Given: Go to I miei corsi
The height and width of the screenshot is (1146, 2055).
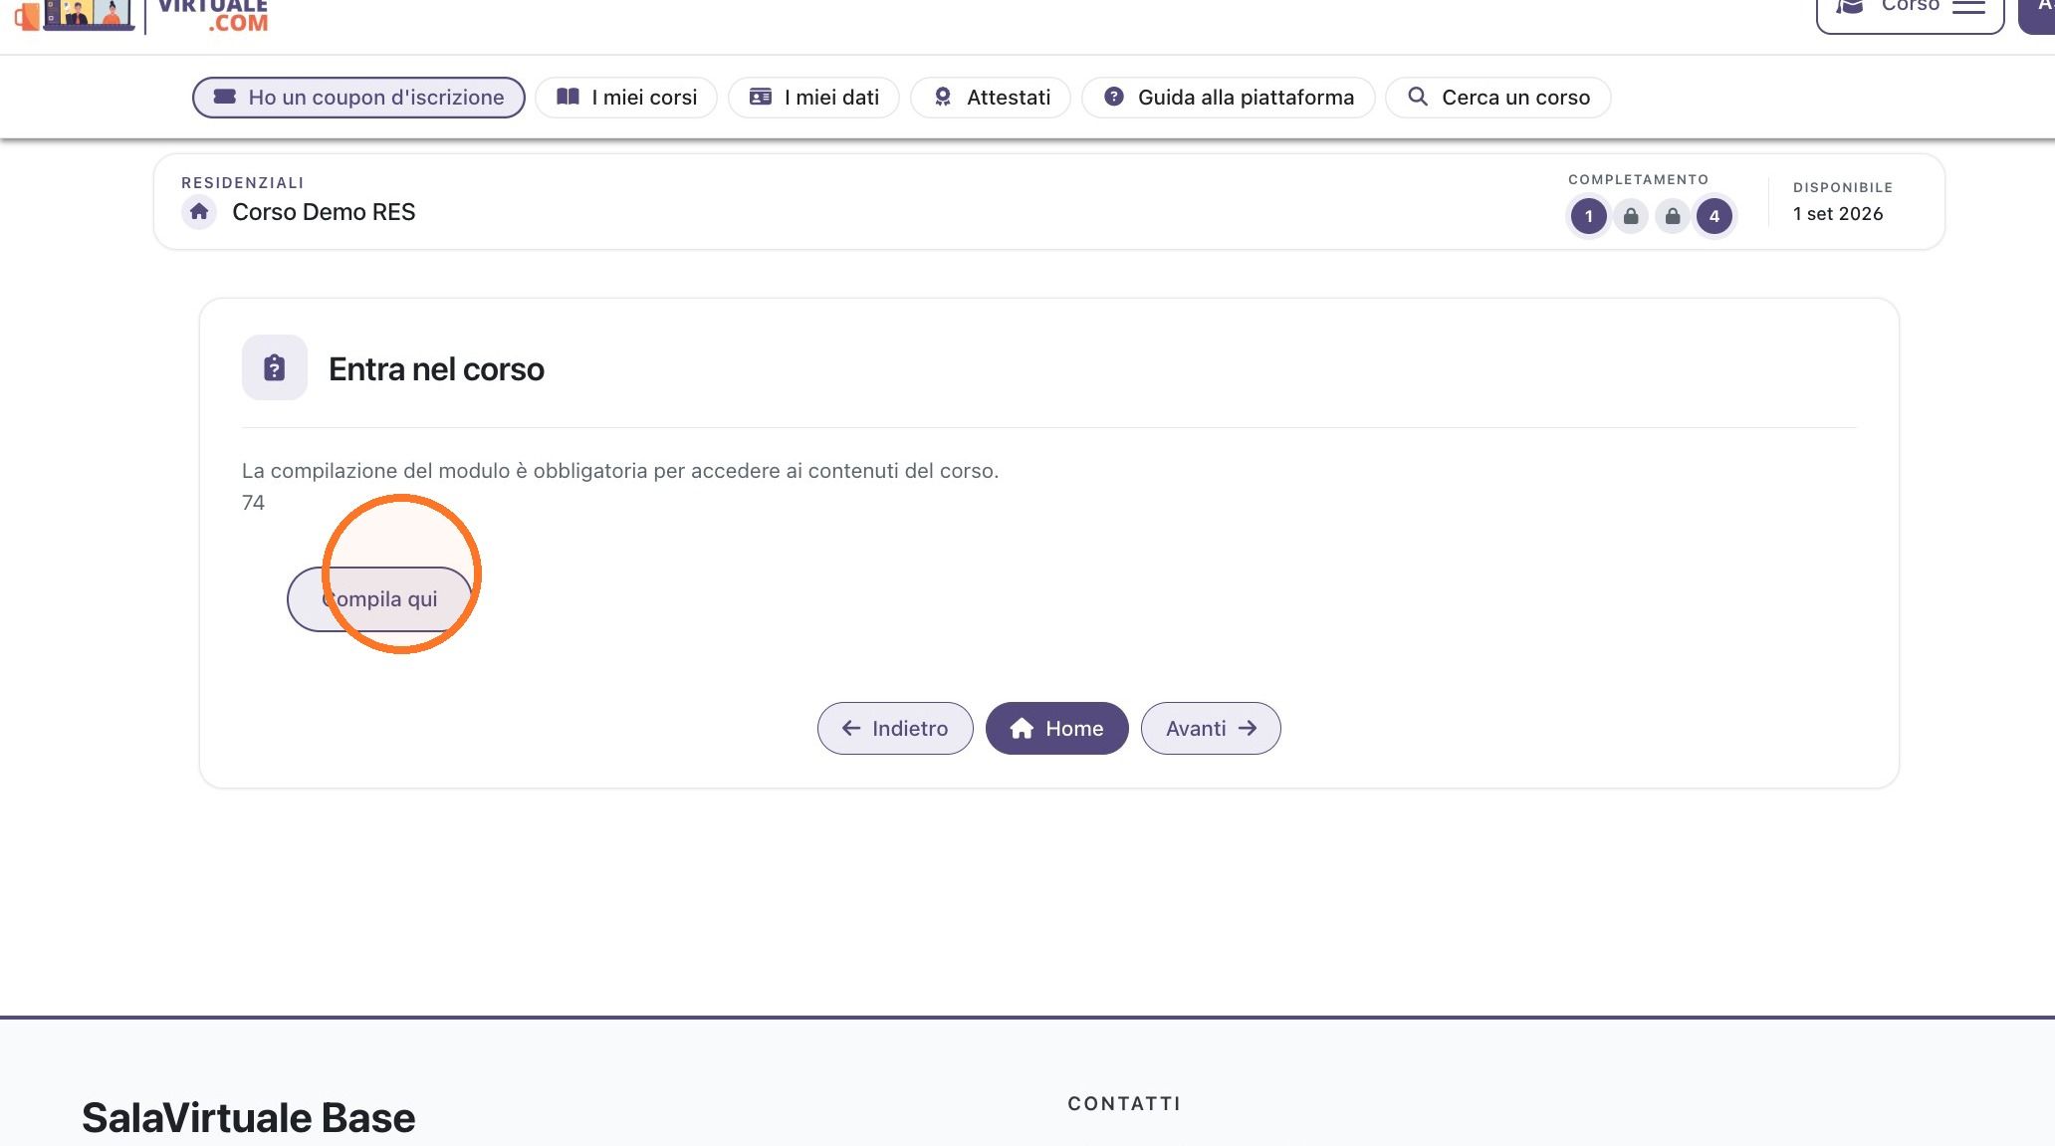Looking at the screenshot, I should pos(626,98).
